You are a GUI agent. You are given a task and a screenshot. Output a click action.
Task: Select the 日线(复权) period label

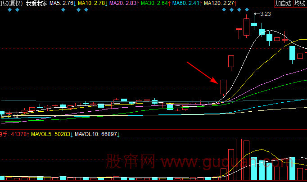pyautogui.click(x=11, y=4)
